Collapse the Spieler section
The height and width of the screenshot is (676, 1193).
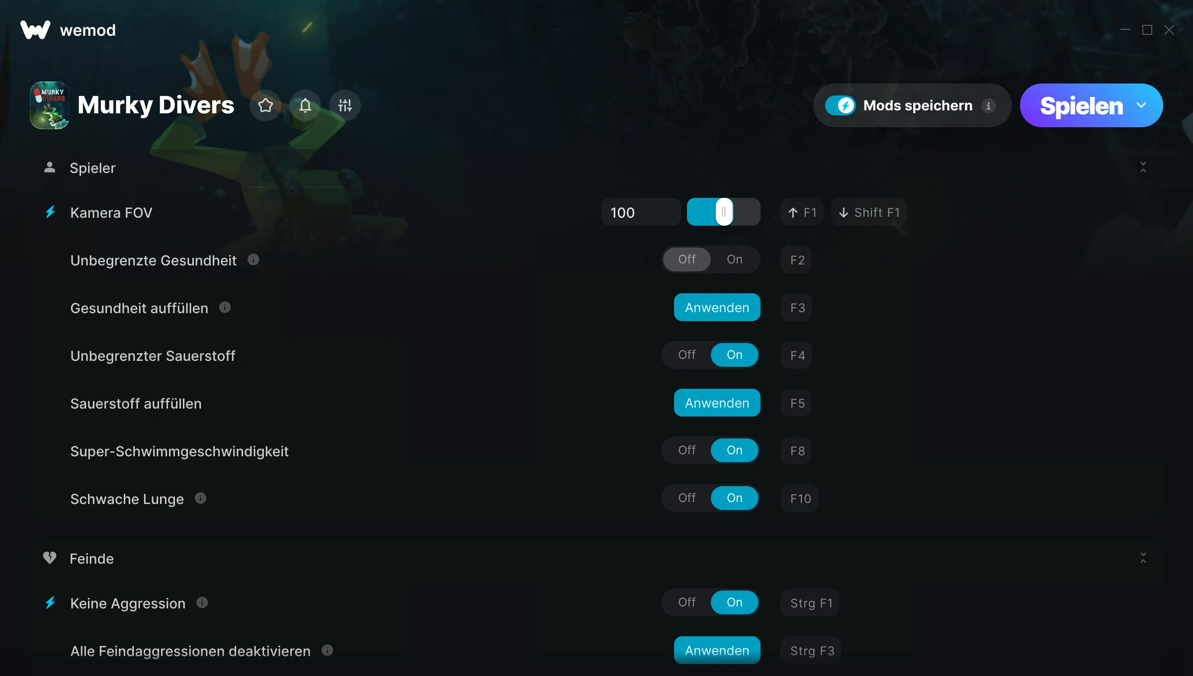point(1143,168)
